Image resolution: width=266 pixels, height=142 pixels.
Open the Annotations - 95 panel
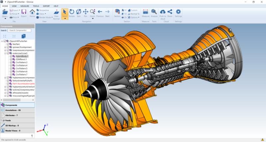(x=17, y=110)
